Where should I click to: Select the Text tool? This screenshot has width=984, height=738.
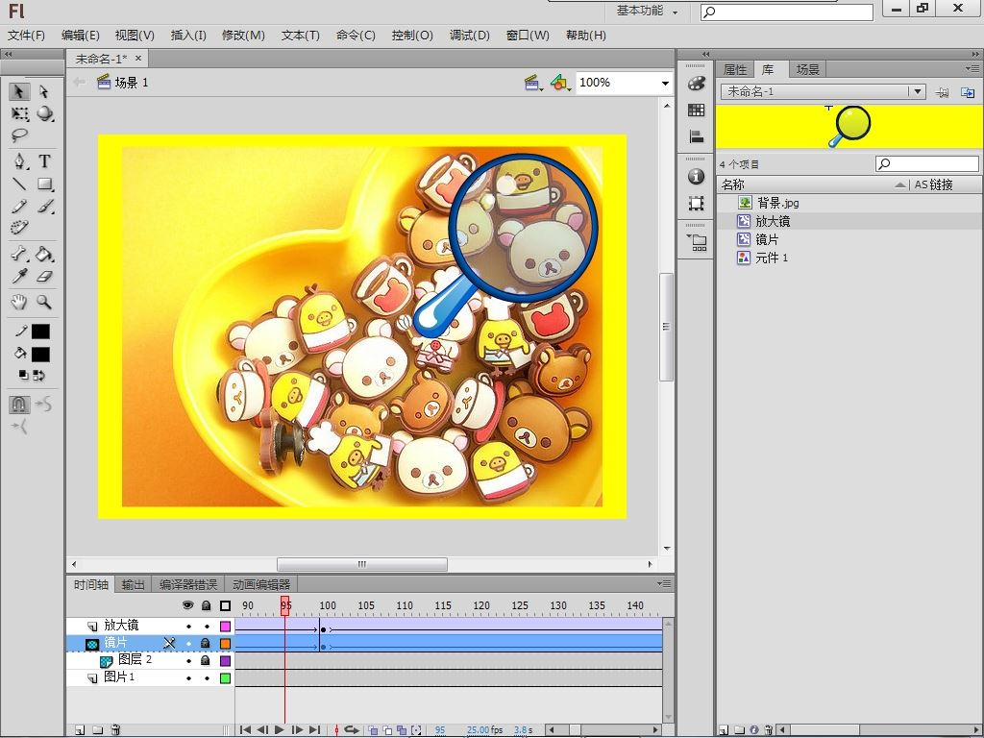pyautogui.click(x=44, y=161)
